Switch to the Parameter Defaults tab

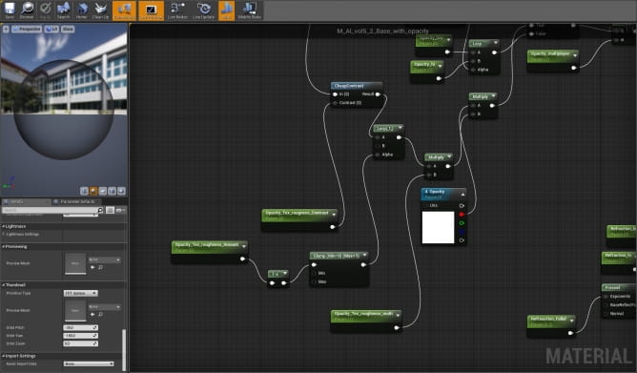[76, 201]
